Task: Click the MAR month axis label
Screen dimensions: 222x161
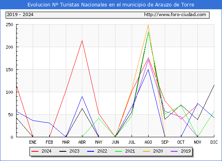Action: pos(66,142)
